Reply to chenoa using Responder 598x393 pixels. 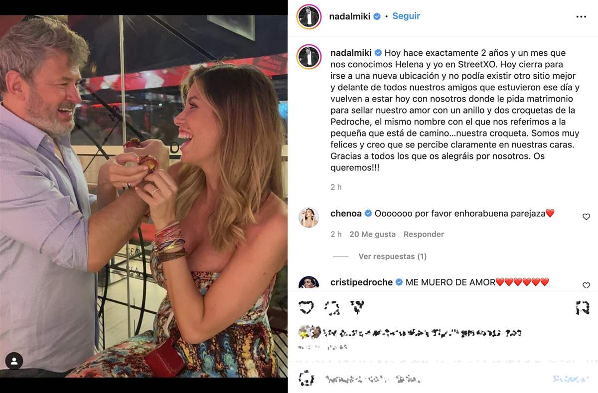tap(424, 234)
